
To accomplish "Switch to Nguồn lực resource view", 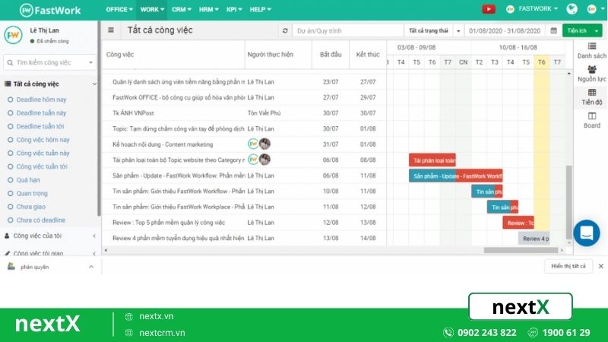I will (591, 74).
